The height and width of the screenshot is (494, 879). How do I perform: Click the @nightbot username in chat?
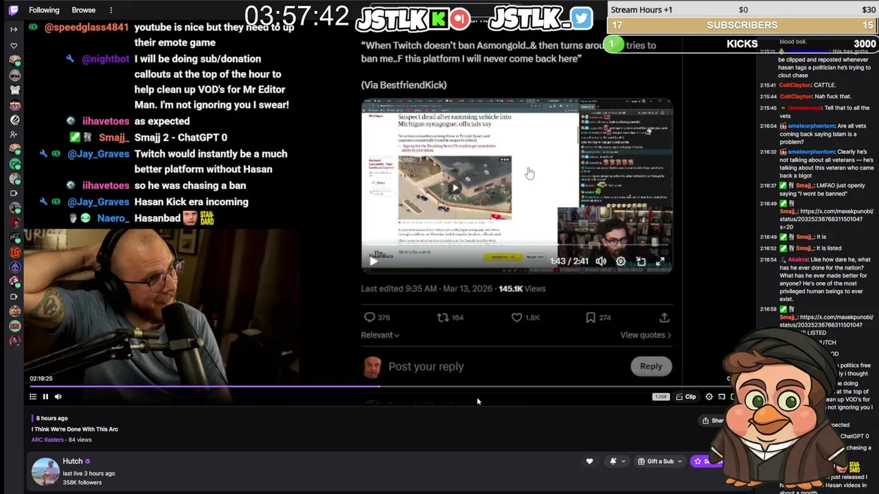105,59
